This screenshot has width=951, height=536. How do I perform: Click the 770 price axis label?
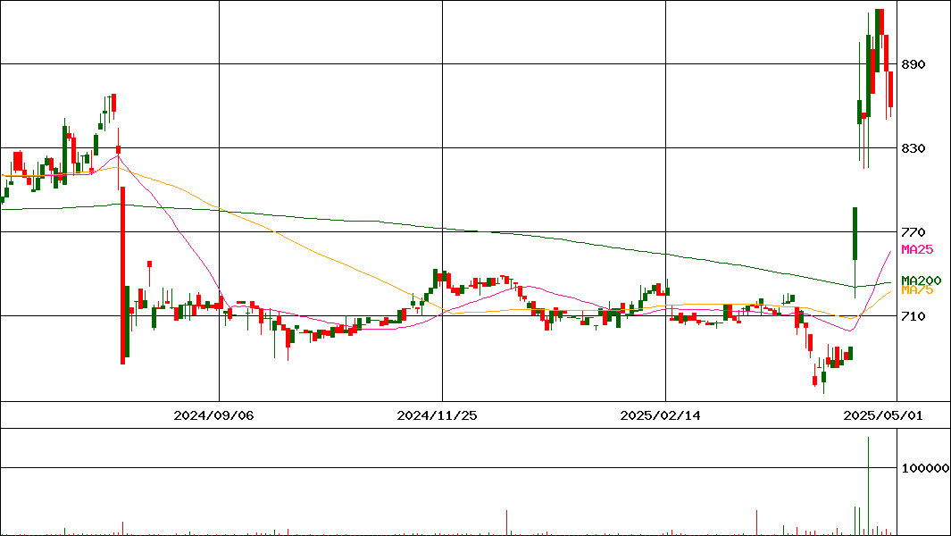coord(913,232)
